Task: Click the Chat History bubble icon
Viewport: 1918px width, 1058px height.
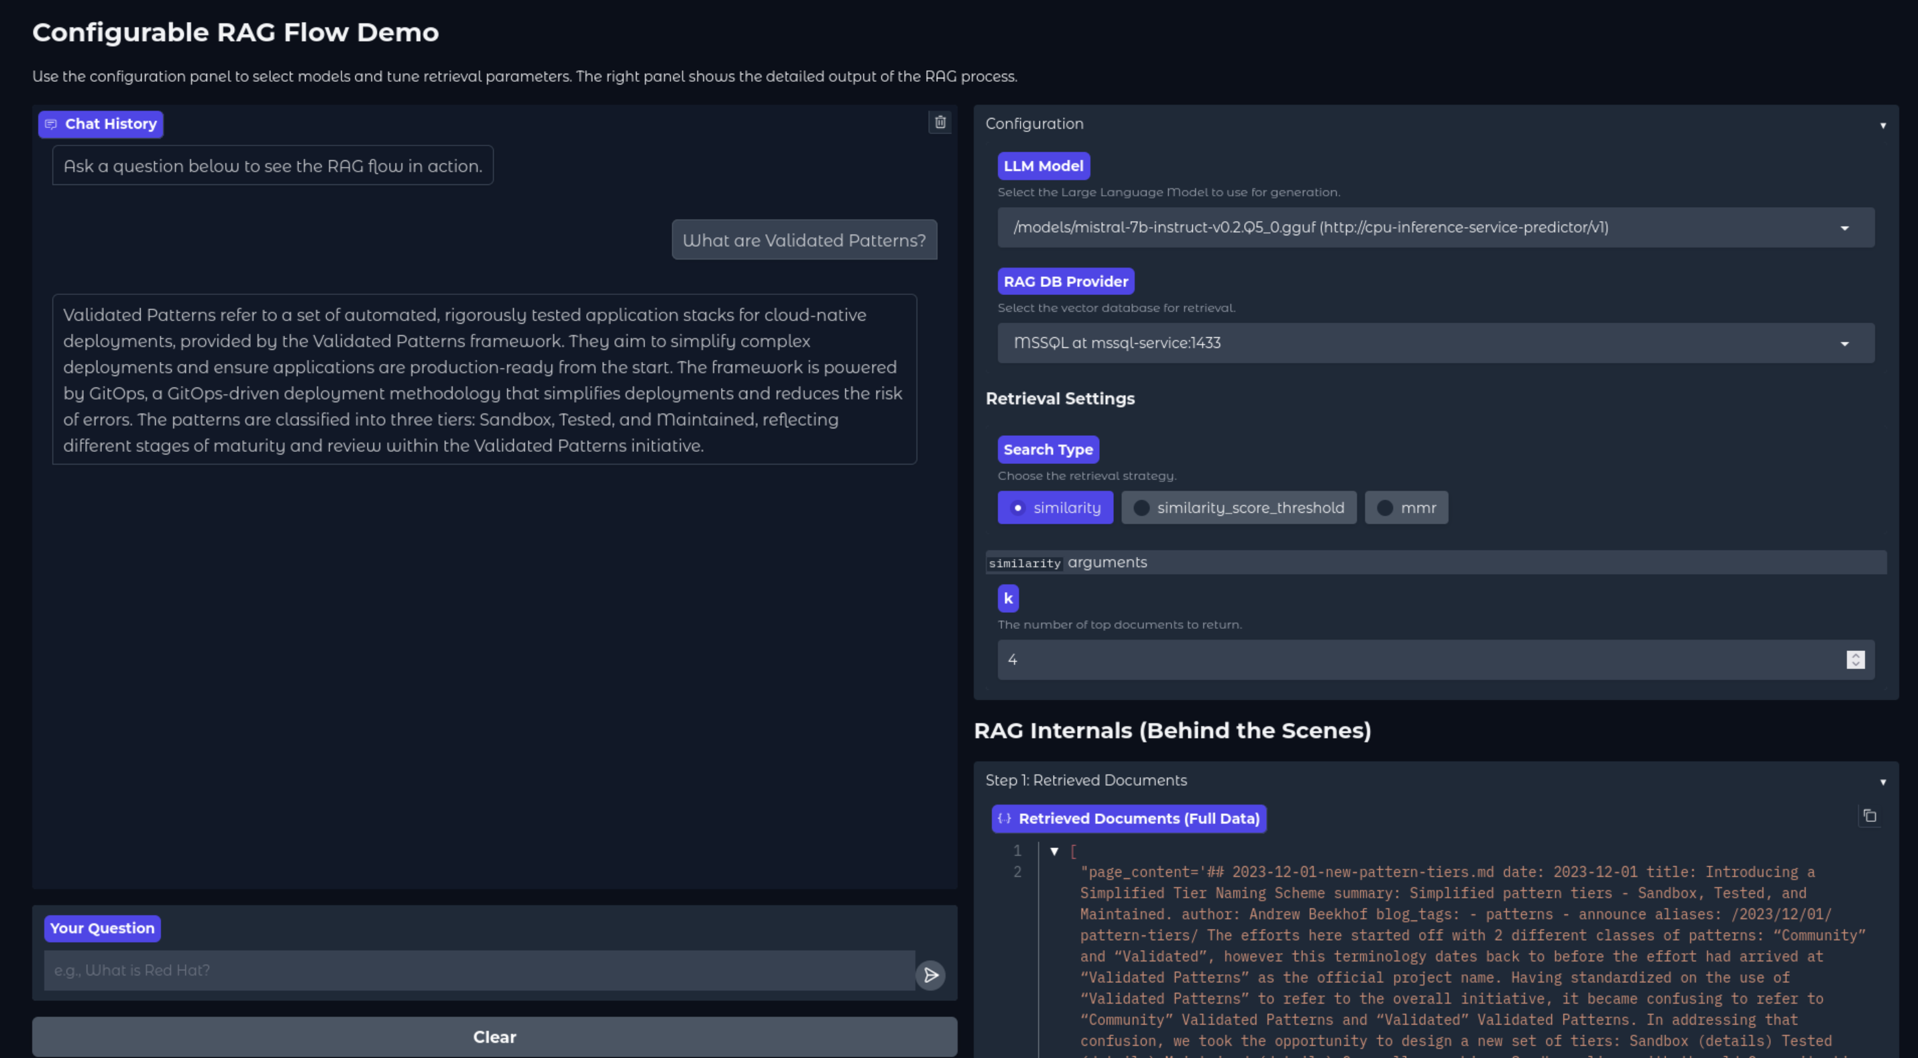Action: (x=50, y=124)
